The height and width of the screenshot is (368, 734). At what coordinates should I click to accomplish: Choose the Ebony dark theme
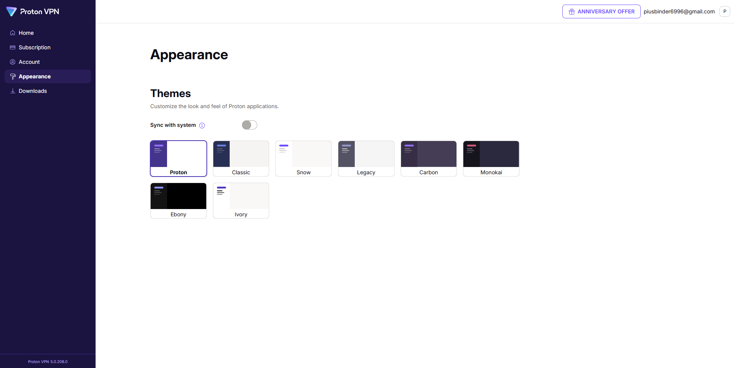(x=179, y=201)
